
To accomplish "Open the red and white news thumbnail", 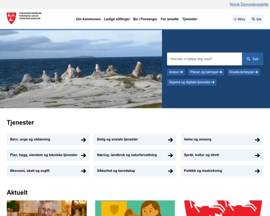I will [223, 208].
